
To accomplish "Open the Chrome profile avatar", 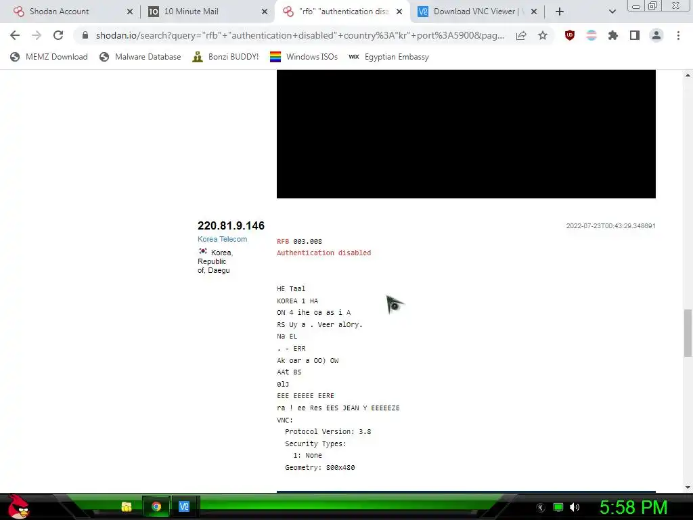I will (x=656, y=35).
